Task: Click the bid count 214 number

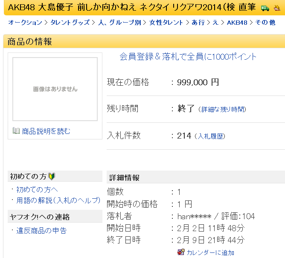Action: (x=184, y=136)
